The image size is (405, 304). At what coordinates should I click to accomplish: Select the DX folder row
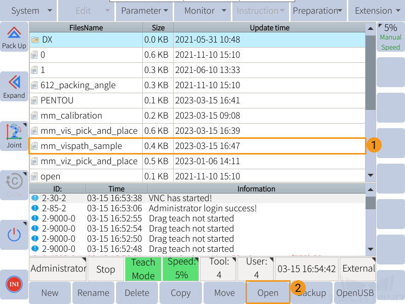pos(197,40)
